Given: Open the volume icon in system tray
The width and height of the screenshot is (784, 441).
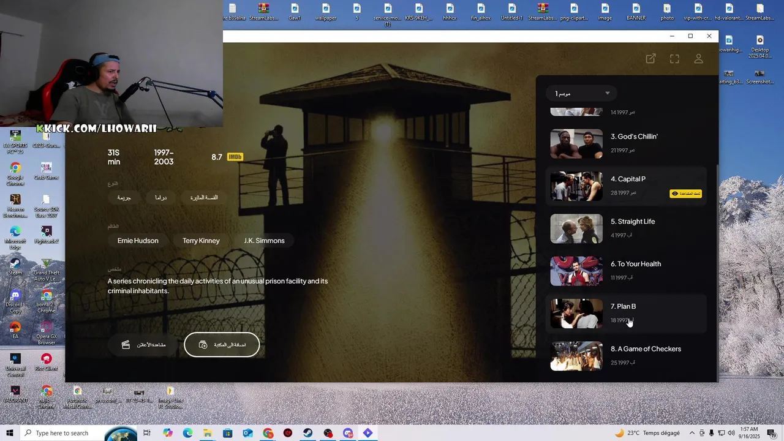Looking at the screenshot, I should 731,433.
